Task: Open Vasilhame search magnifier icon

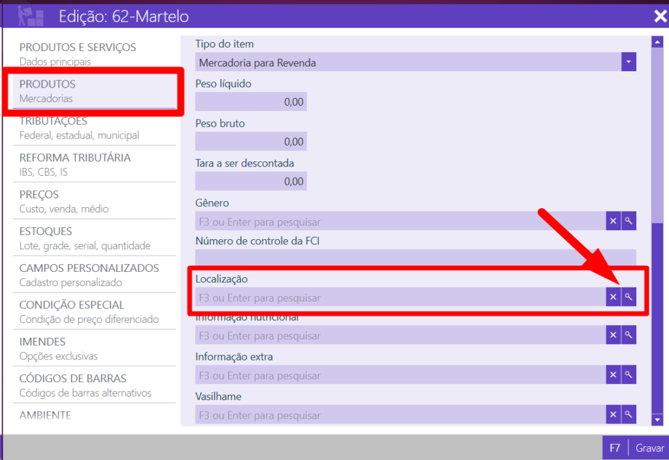Action: pyautogui.click(x=628, y=414)
